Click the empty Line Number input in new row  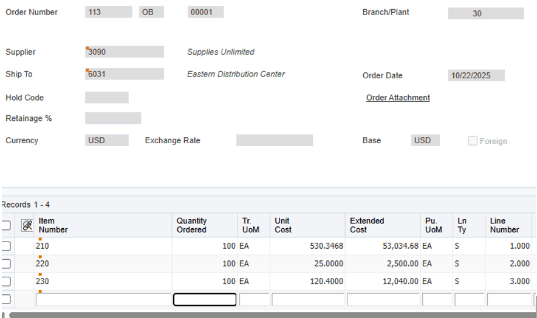point(509,300)
